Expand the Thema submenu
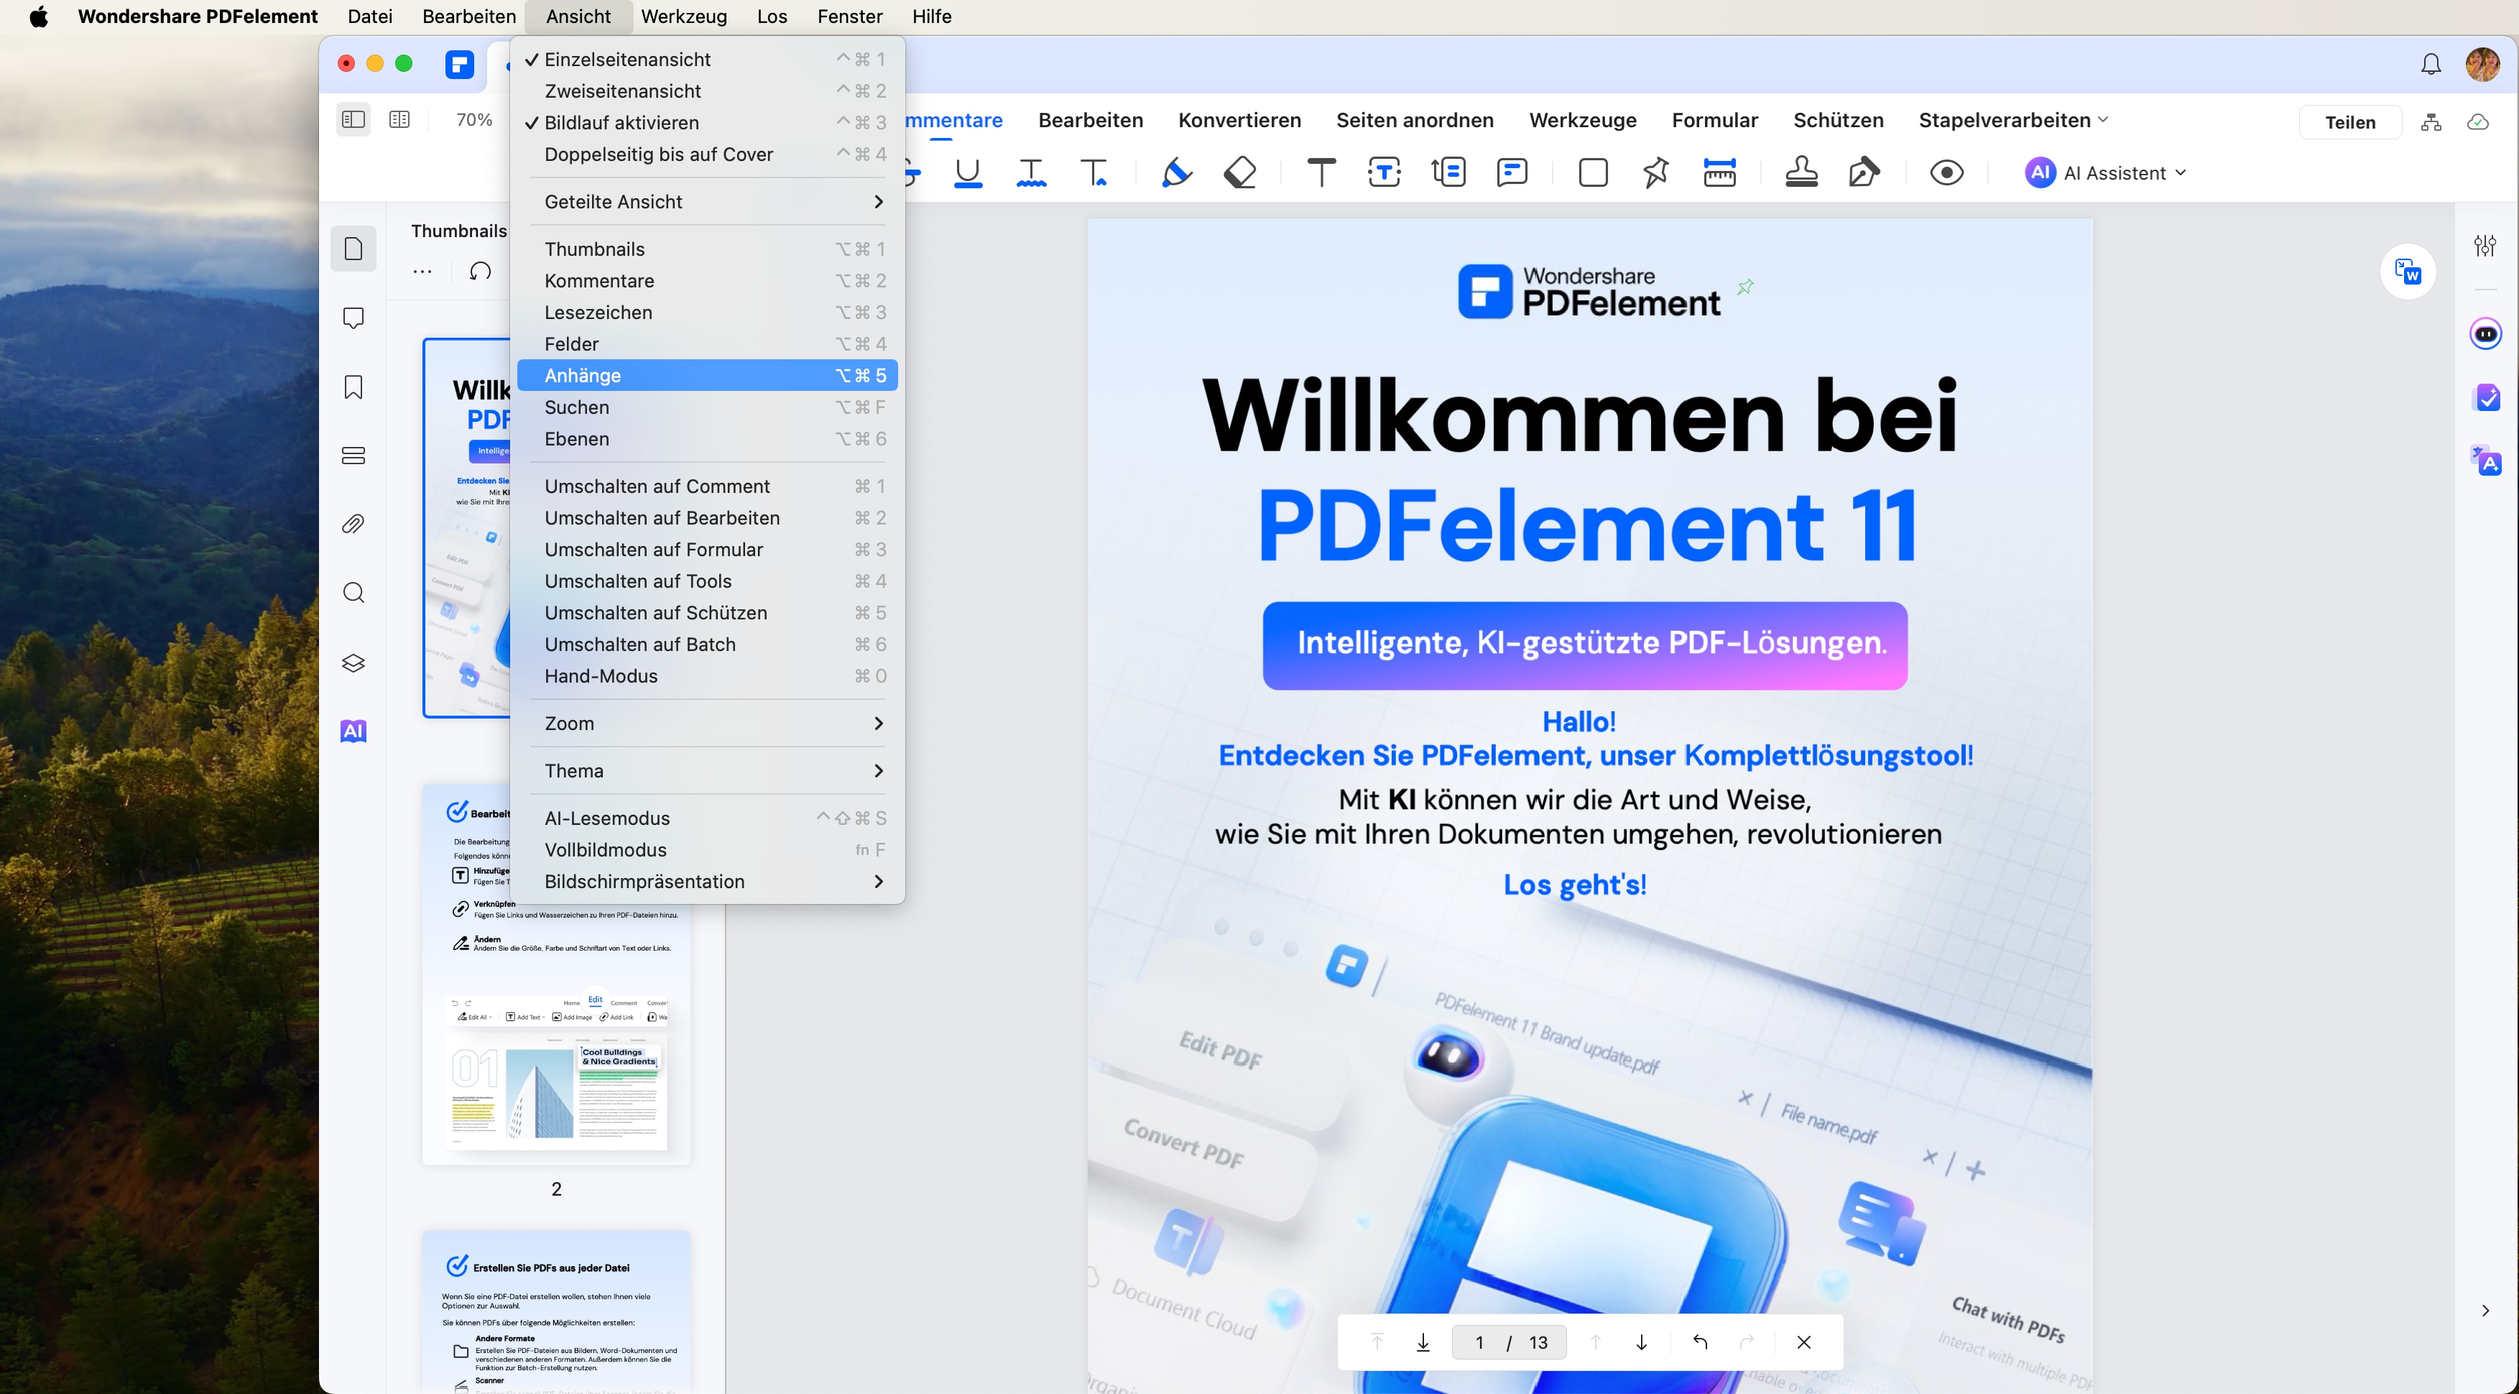The width and height of the screenshot is (2519, 1394). tap(707, 771)
